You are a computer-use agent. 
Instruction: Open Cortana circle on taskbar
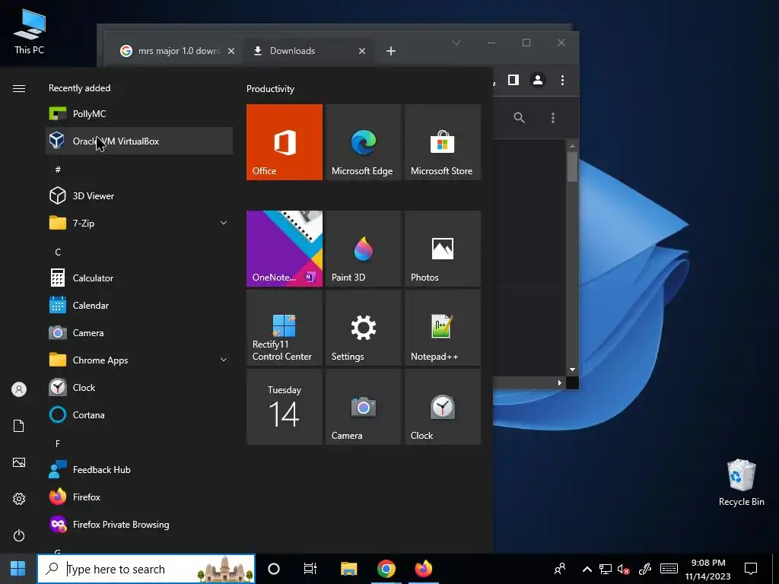pos(274,569)
